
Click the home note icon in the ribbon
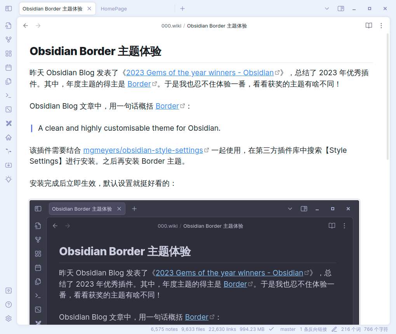tap(8, 137)
